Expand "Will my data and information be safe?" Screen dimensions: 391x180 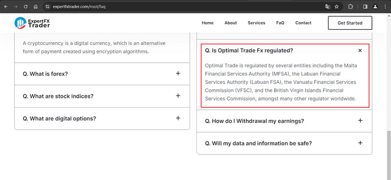tap(284, 143)
